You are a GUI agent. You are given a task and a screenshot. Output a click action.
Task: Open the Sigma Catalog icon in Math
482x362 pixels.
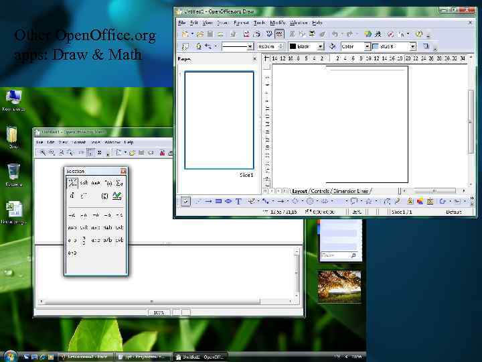pyautogui.click(x=100, y=152)
